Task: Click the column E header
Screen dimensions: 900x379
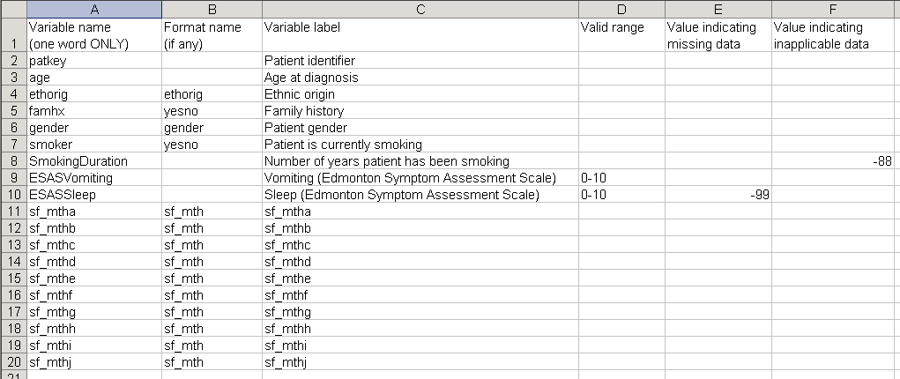Action: (x=718, y=10)
